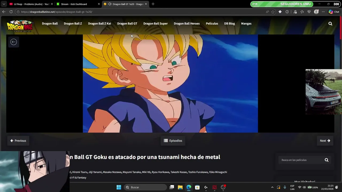This screenshot has height=192, width=342.
Task: Click the browser profile avatar
Action: 316,12
